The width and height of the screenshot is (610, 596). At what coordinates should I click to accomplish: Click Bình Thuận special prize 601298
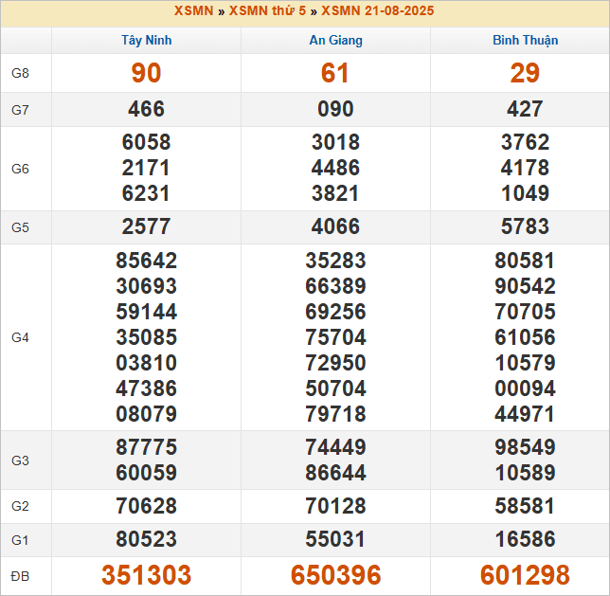coord(525,575)
